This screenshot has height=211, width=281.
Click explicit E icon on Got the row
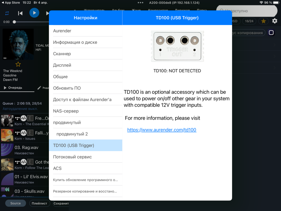[30, 162]
